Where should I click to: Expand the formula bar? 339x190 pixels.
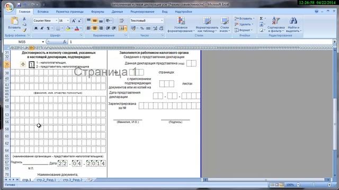334,42
